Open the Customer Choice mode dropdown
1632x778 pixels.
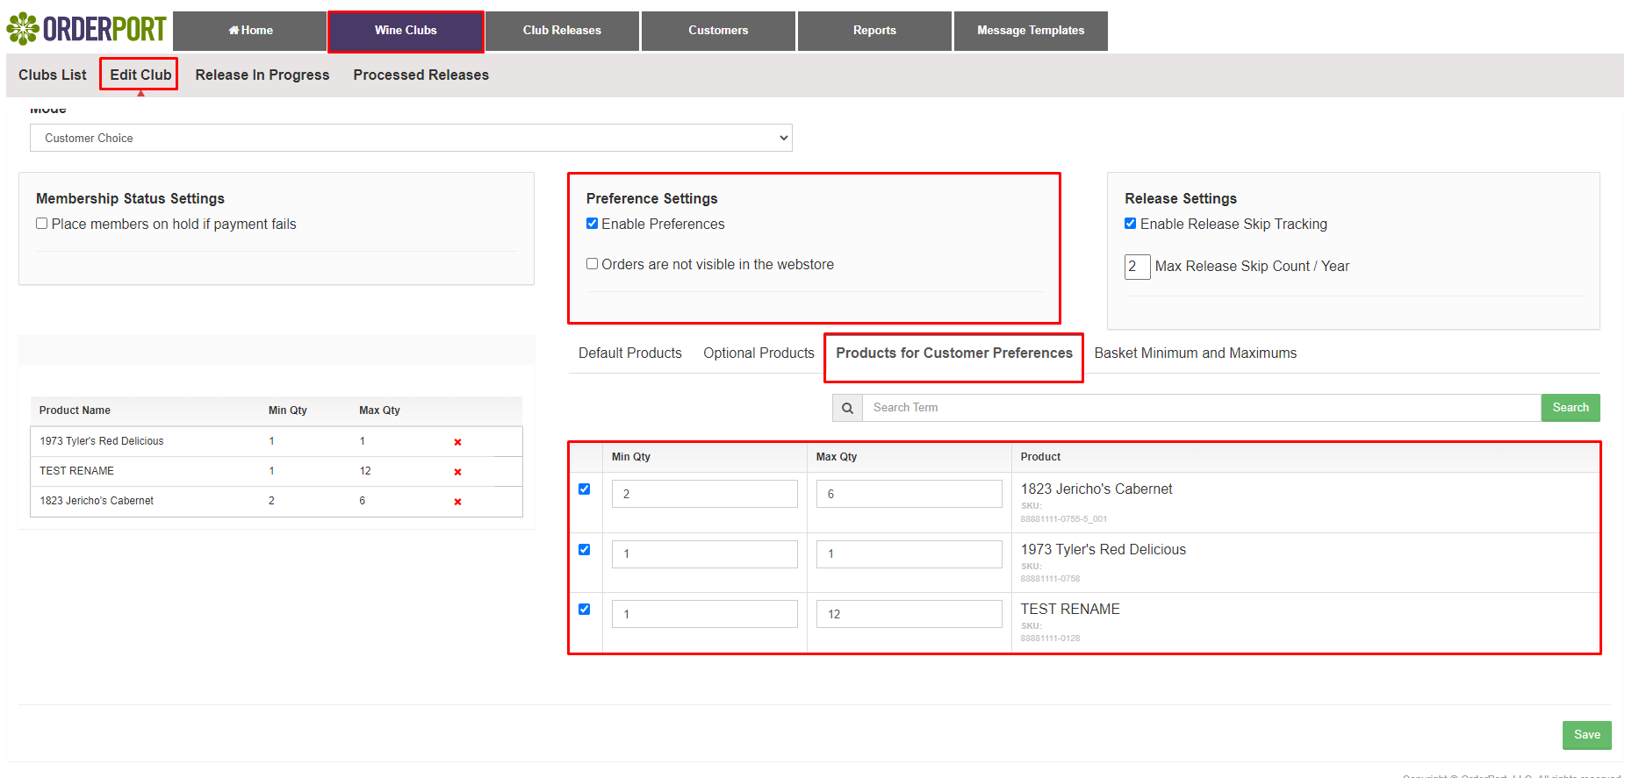pos(411,138)
